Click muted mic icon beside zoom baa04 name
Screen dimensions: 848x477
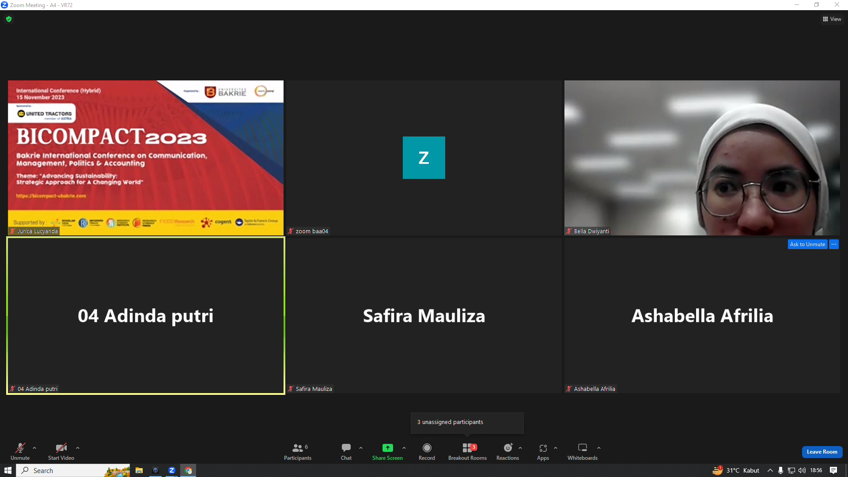[x=291, y=231]
